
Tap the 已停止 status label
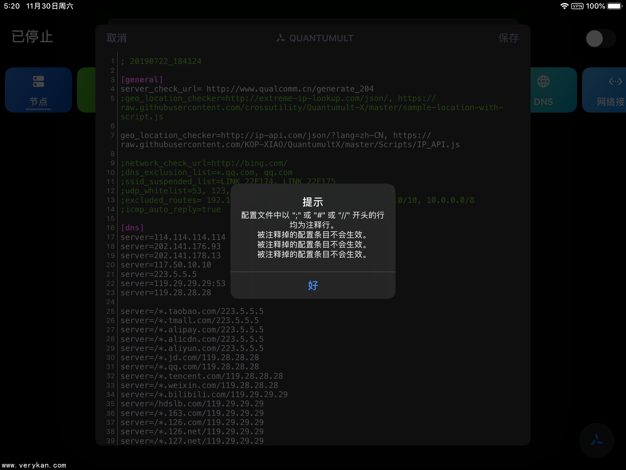click(x=32, y=37)
